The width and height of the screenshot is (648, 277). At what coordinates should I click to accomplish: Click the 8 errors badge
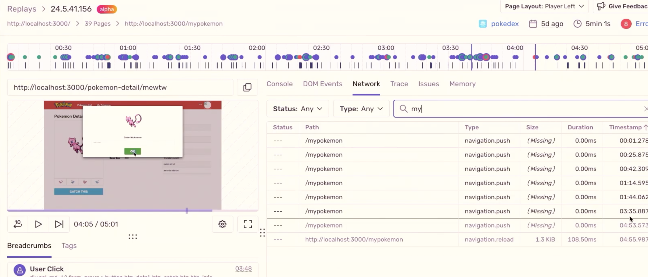tap(626, 24)
